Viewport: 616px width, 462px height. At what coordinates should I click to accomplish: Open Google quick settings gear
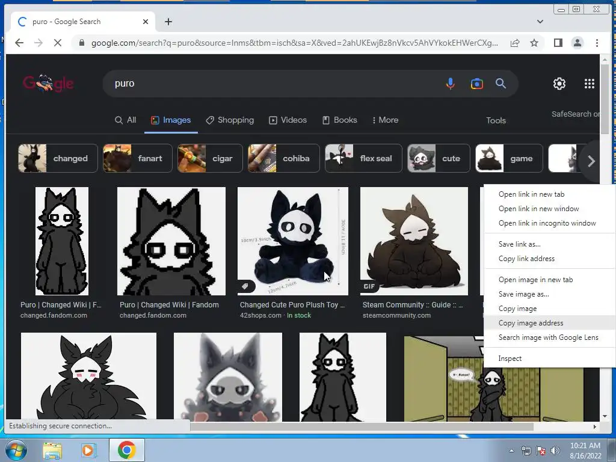pyautogui.click(x=559, y=83)
